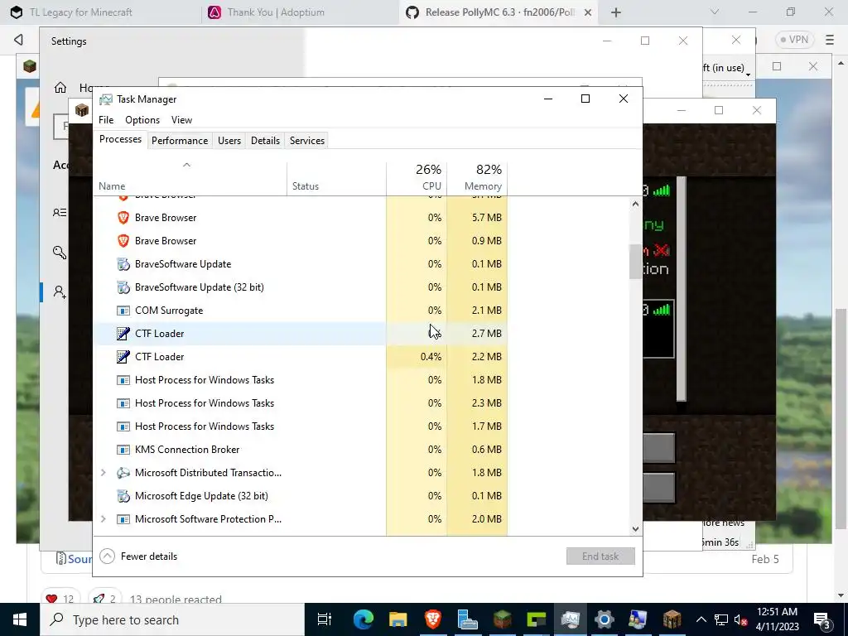This screenshot has width=848, height=636.
Task: Switch to the Users tab
Action: point(229,141)
